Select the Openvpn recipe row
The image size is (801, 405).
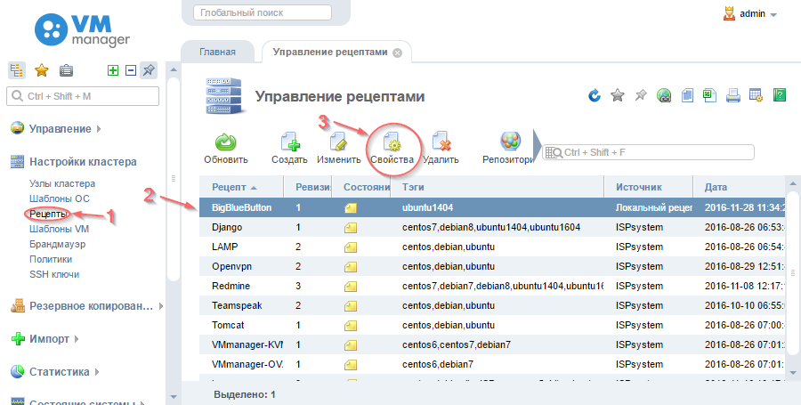tap(492, 267)
